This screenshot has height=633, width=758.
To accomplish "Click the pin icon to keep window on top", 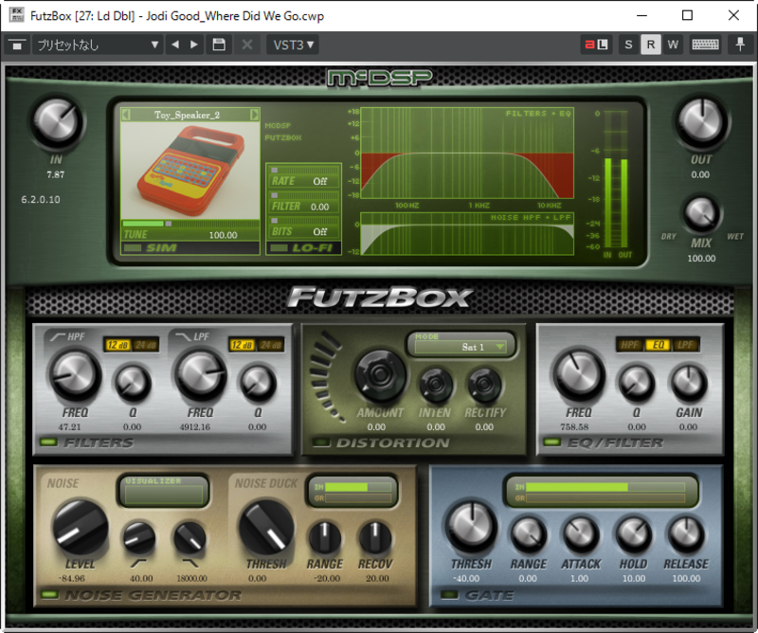I will (740, 45).
